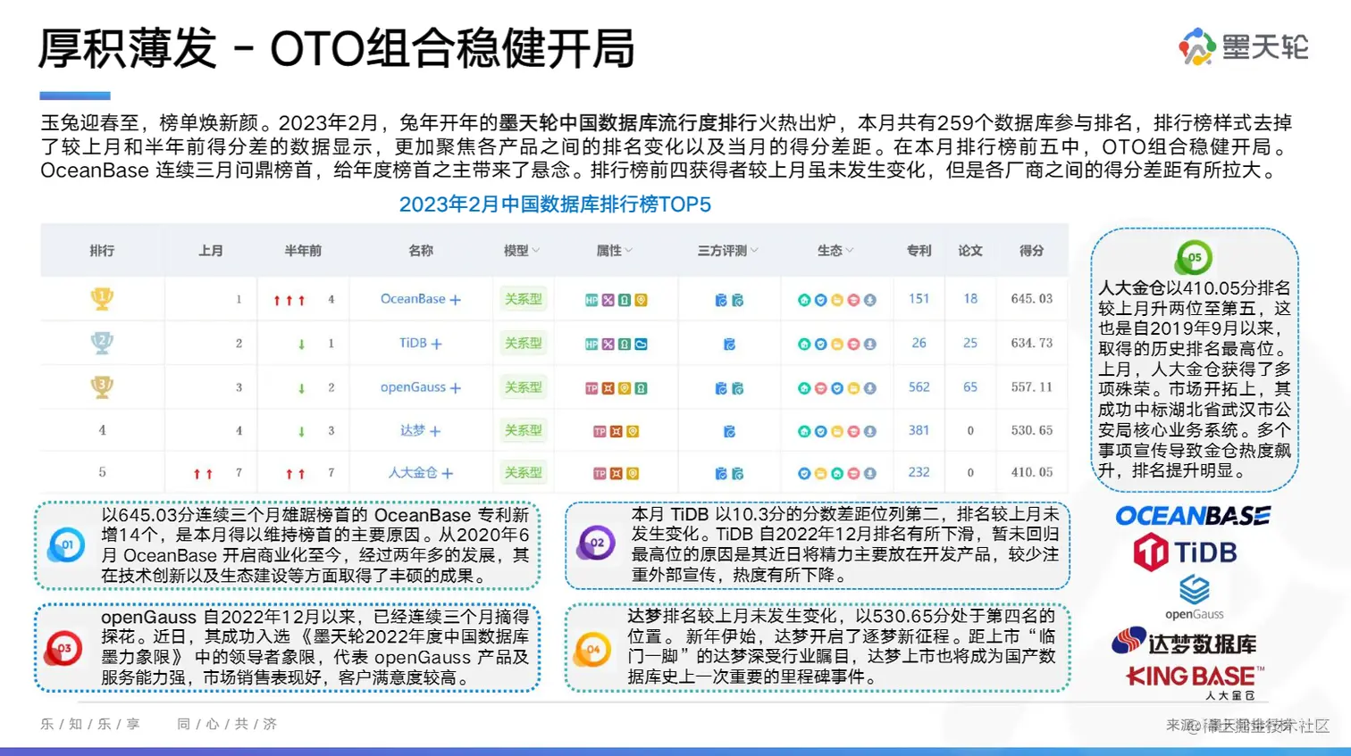Screen dimensions: 1351x756
Task: Click the yellow location attribute icon in OceanBase row
Action: tap(641, 300)
